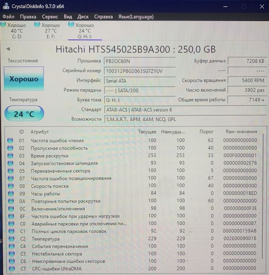Open the Язык(Language) menu
Screen dimensions: 269x275
point(136,16)
